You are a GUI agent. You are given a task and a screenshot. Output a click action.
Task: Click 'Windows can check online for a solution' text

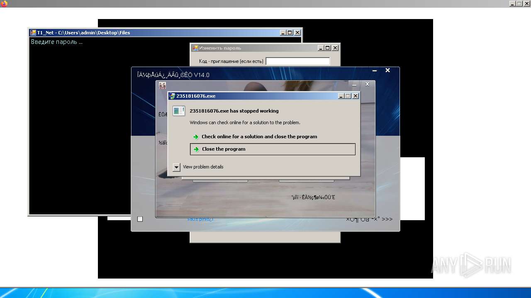point(245,123)
